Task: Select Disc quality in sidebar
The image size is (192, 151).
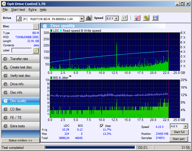Action: coord(21,101)
